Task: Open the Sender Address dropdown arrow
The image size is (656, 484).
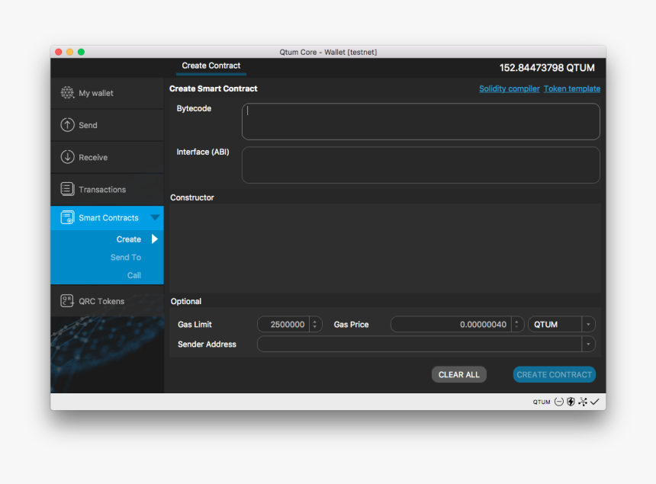Action: tap(588, 345)
